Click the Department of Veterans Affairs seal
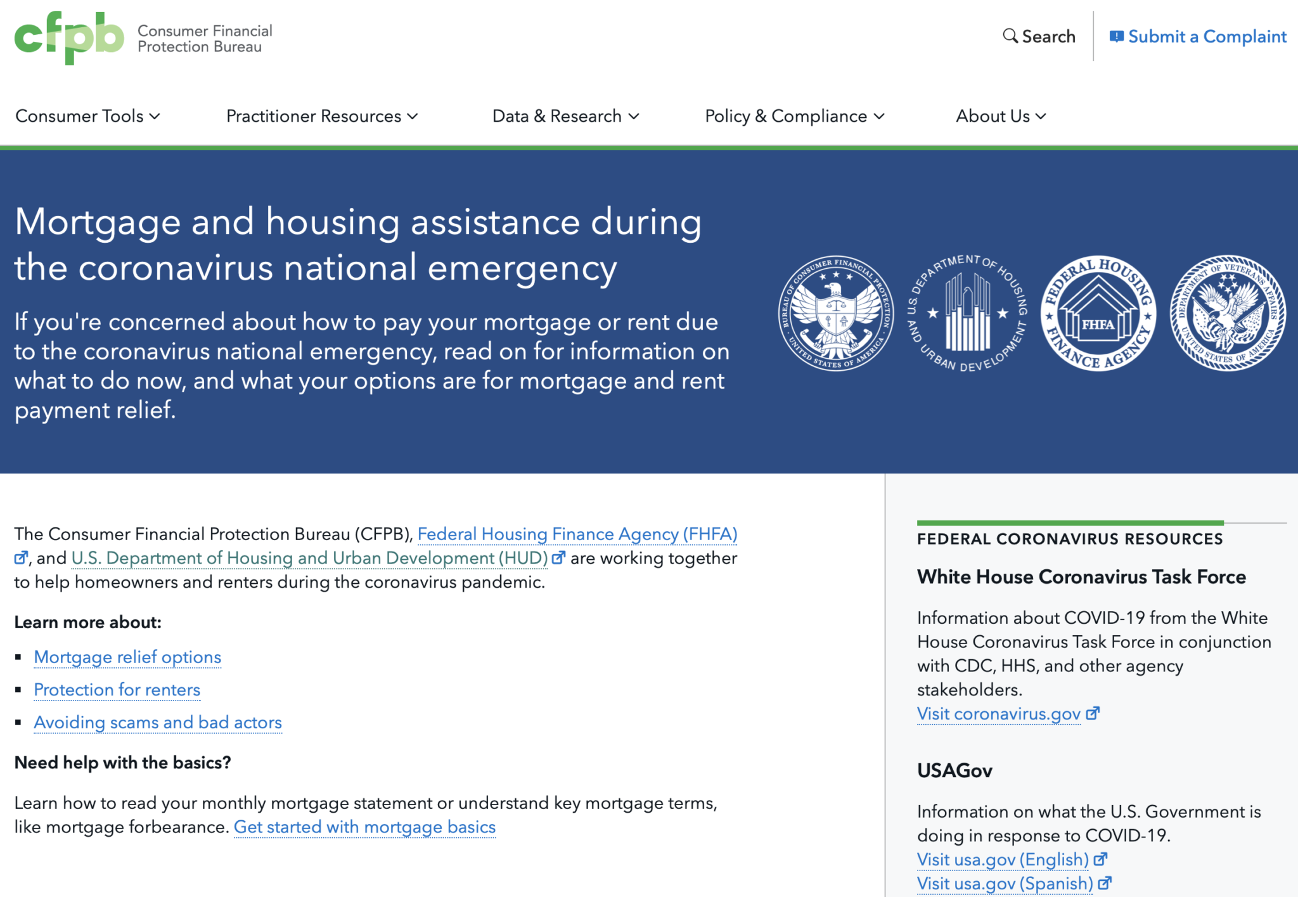Viewport: 1298px width, 897px height. 1228,315
